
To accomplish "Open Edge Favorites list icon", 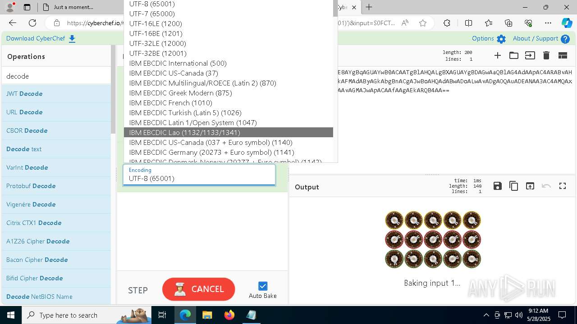I will pyautogui.click(x=489, y=23).
